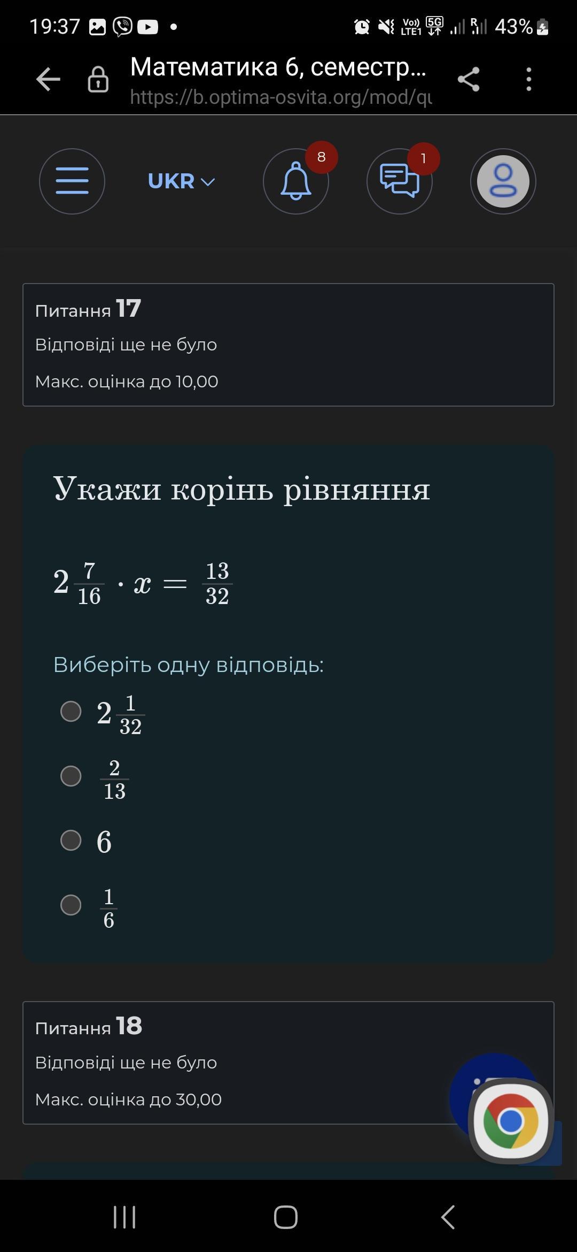
Task: View site security lock info
Action: click(98, 80)
